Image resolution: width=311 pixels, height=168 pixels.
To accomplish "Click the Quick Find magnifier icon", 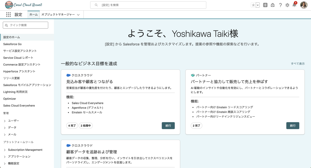I will [x=7, y=25].
